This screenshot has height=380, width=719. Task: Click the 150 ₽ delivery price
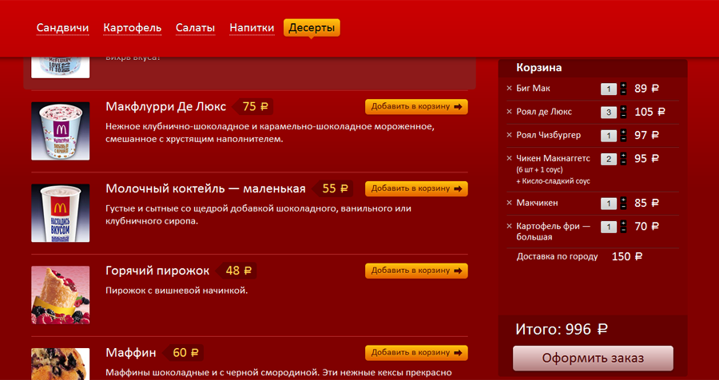[x=627, y=257]
